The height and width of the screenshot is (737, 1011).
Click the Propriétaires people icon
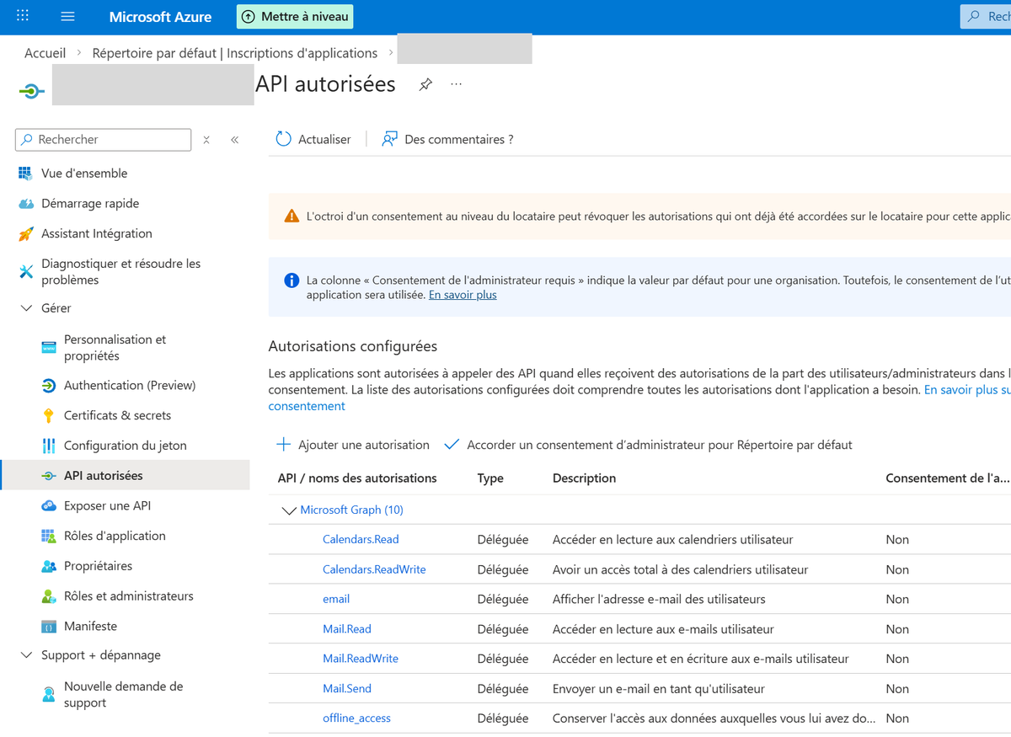tap(48, 566)
